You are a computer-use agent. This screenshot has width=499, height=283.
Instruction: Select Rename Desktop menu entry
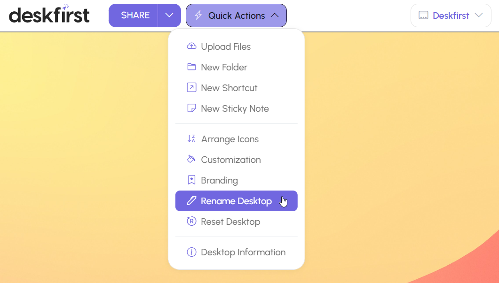236,201
